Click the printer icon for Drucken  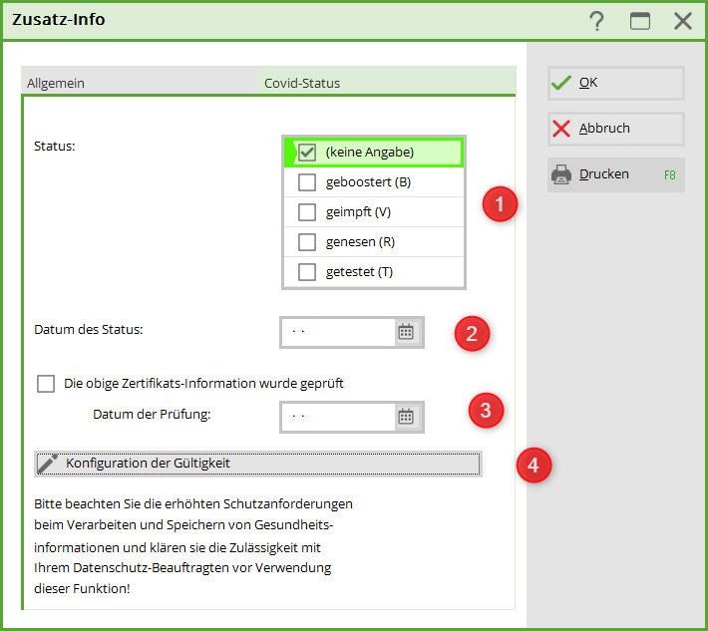coord(561,174)
